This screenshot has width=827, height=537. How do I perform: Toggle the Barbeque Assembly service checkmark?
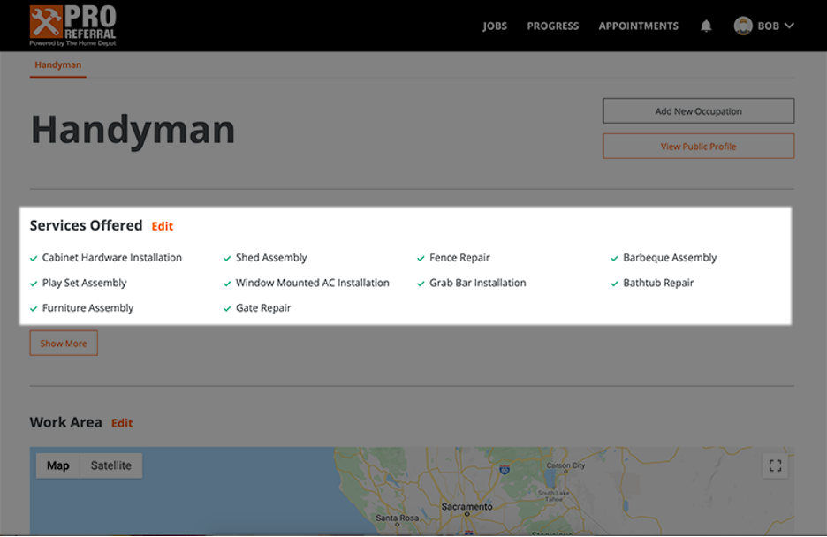613,258
